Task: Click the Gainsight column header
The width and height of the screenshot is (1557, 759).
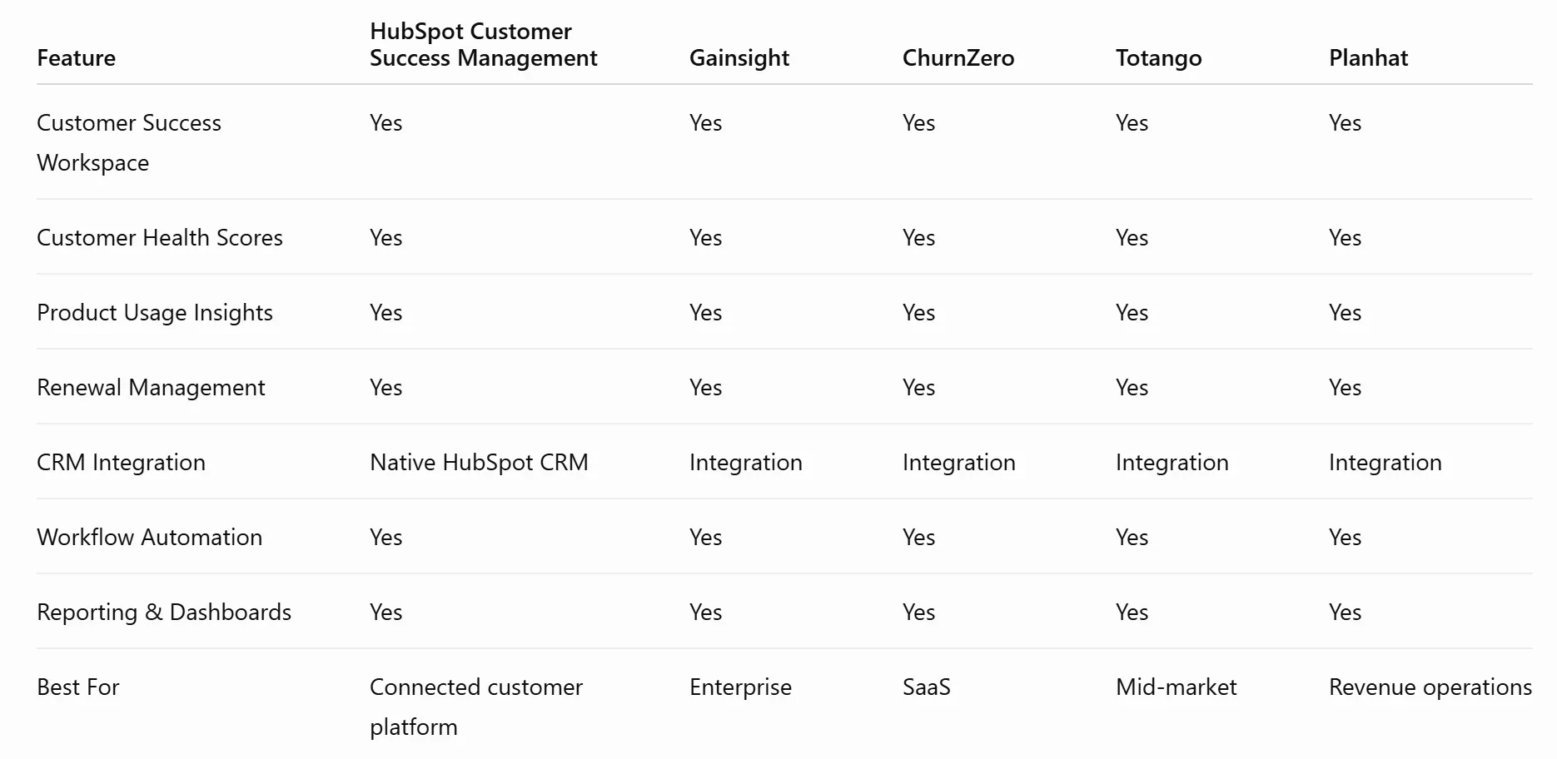Action: (739, 58)
